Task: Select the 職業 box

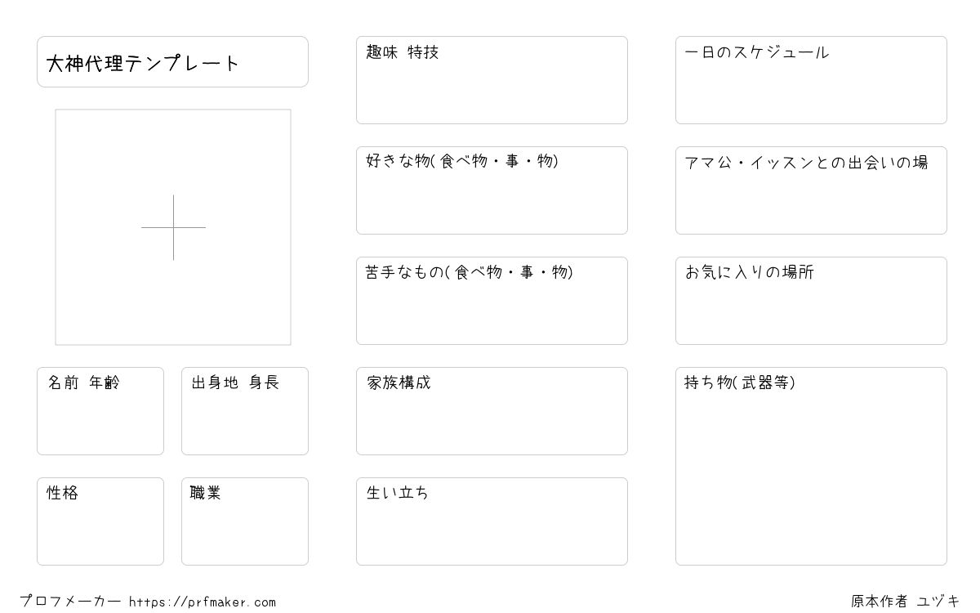Action: 245,521
